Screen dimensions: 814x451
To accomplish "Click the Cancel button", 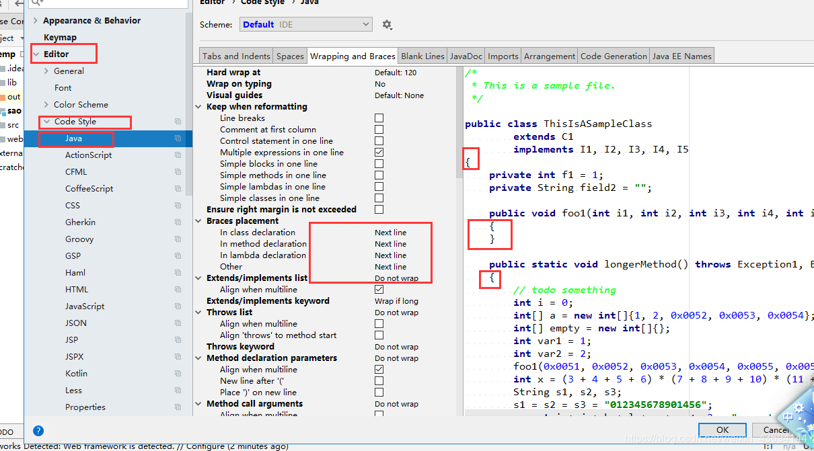I will coord(775,429).
